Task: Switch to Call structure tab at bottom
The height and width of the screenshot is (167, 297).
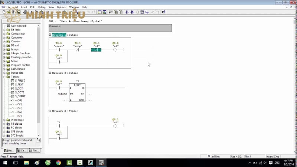Action: (21, 151)
